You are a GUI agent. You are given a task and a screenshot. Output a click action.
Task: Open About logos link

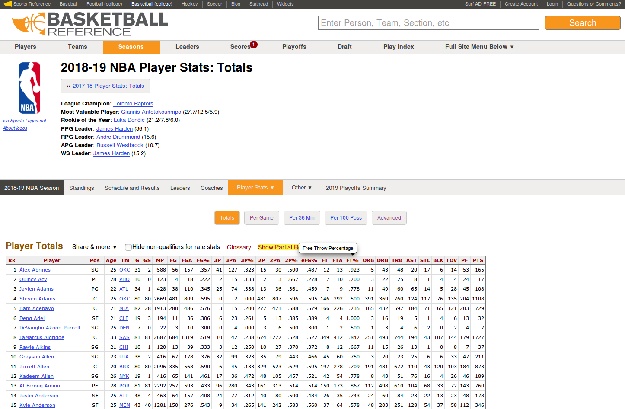(x=15, y=128)
